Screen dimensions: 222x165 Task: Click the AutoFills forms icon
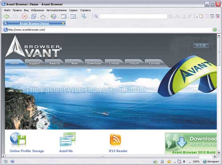(x=67, y=139)
